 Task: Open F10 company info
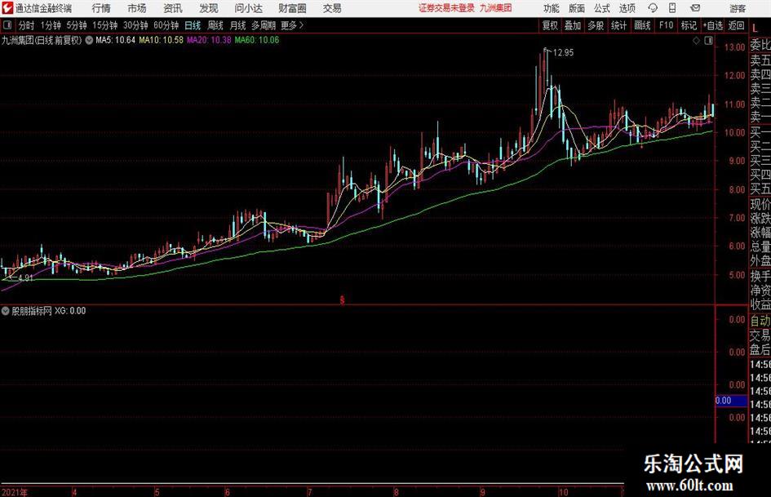(x=666, y=25)
